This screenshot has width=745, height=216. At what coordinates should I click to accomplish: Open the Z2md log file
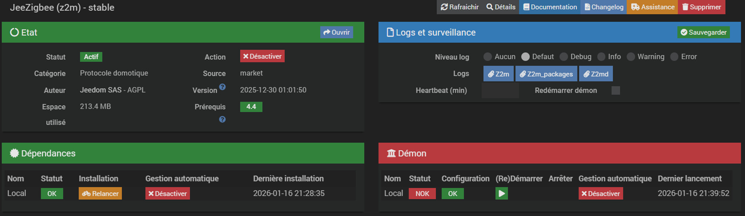pyautogui.click(x=596, y=74)
